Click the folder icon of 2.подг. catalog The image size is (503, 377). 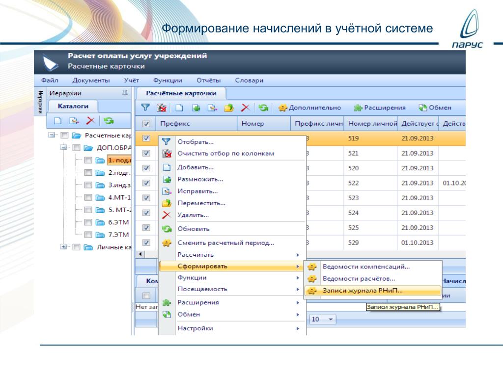click(100, 173)
